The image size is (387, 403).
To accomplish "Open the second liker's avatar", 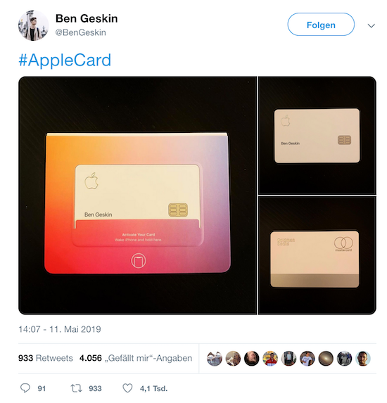I will click(x=233, y=358).
